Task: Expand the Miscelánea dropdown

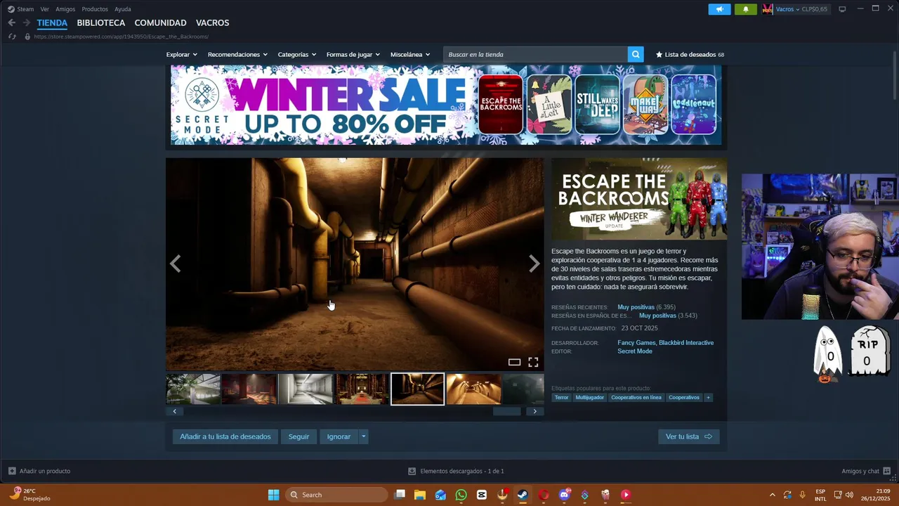Action: [x=410, y=54]
